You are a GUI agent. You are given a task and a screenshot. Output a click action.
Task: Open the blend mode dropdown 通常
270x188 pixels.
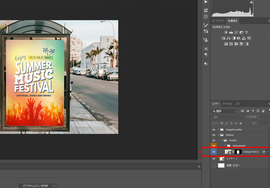tap(228, 117)
